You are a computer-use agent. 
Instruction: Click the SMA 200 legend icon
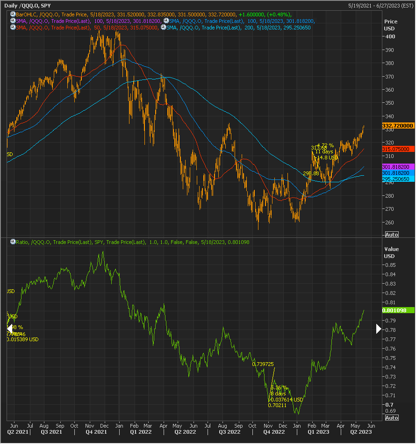click(x=163, y=27)
